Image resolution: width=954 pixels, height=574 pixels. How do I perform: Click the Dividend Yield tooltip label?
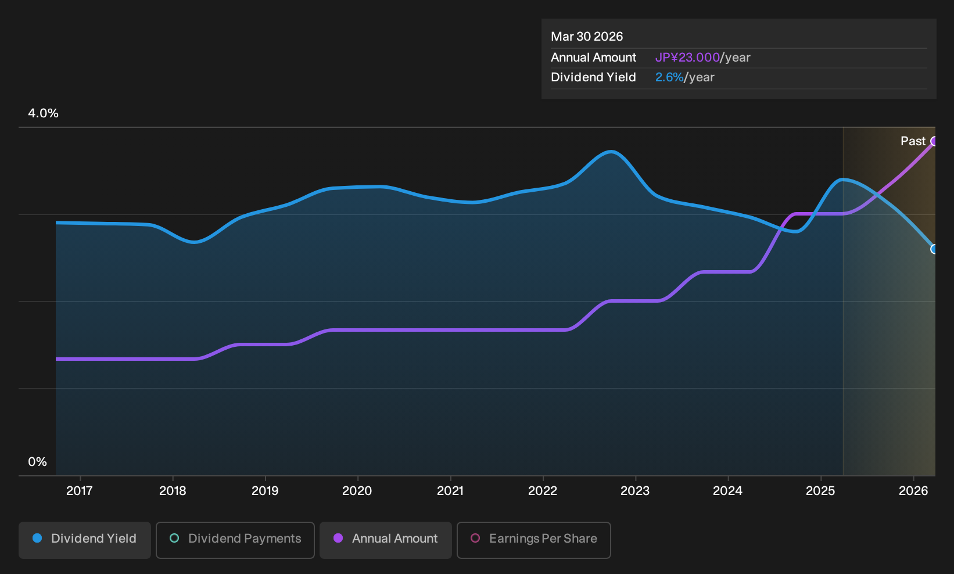pos(593,77)
